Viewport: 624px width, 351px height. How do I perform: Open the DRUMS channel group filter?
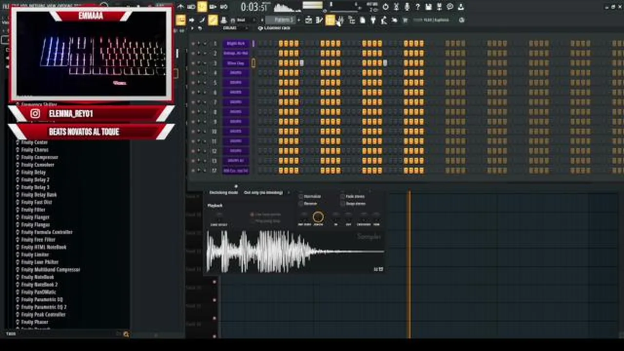pos(235,28)
